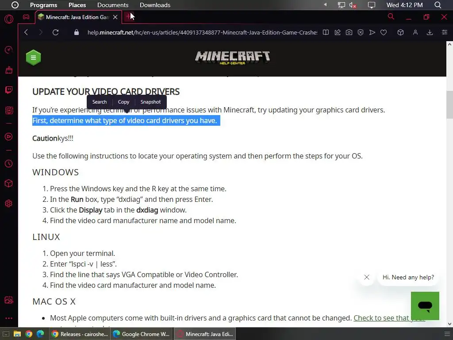453x340 pixels.
Task: Open history clock icon in sidebar
Action: pos(9,164)
